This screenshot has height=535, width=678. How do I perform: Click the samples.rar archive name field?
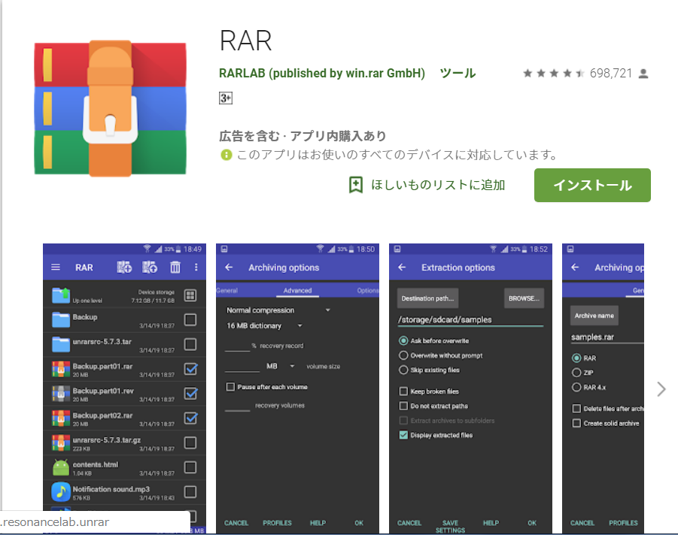coord(607,337)
